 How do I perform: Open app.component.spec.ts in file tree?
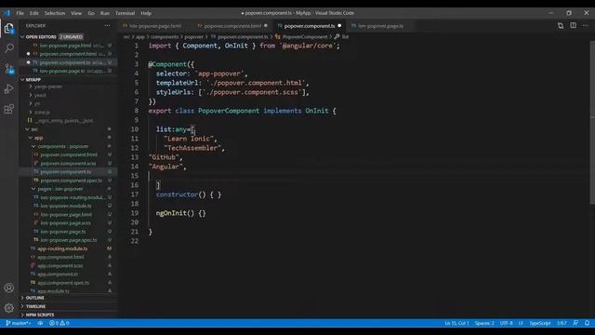pyautogui.click(x=63, y=283)
